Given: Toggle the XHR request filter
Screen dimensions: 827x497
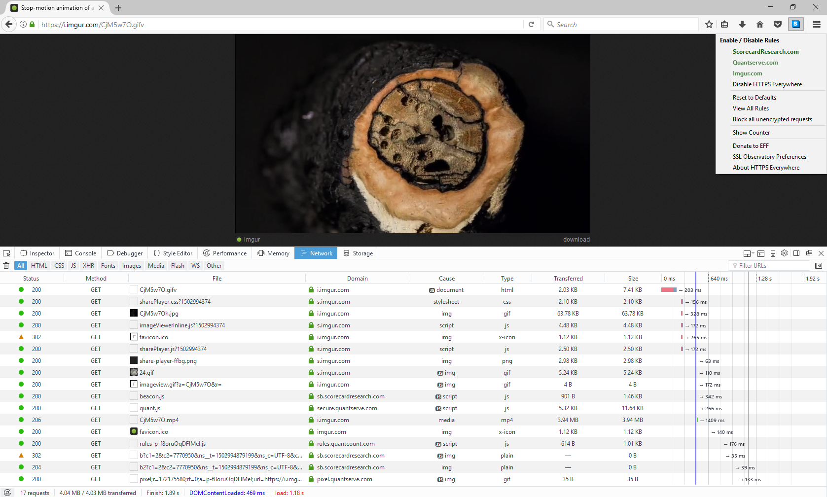Looking at the screenshot, I should [x=89, y=266].
